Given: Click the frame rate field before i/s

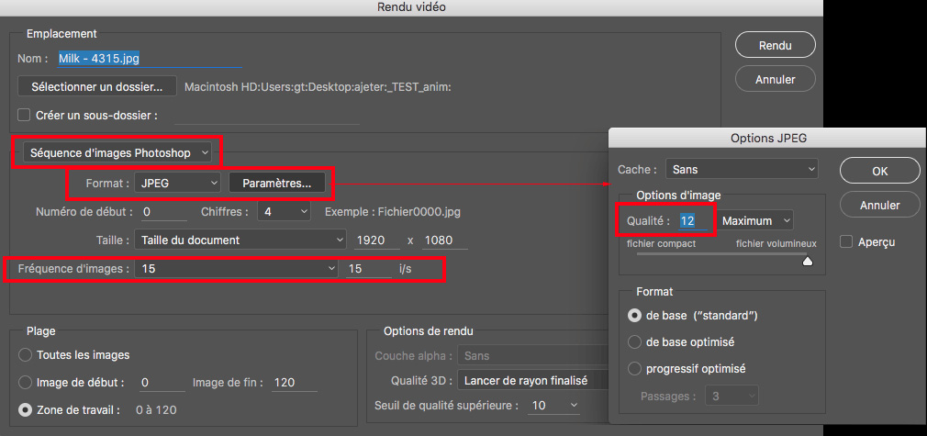Looking at the screenshot, I should pyautogui.click(x=369, y=269).
